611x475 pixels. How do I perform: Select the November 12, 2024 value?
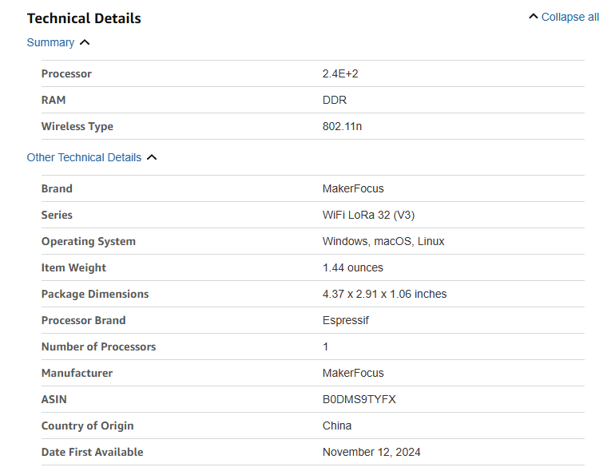coord(371,452)
